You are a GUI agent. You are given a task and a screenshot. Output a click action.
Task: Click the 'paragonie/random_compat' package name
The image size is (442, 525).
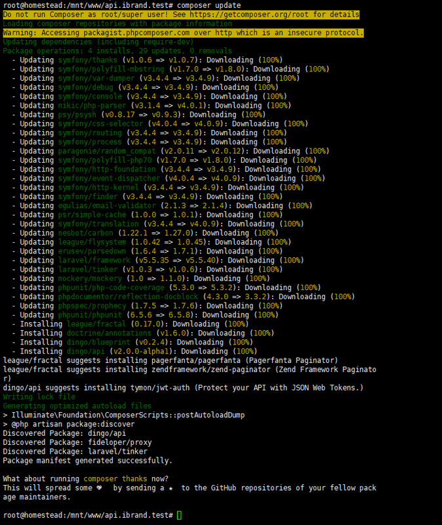[x=107, y=151]
